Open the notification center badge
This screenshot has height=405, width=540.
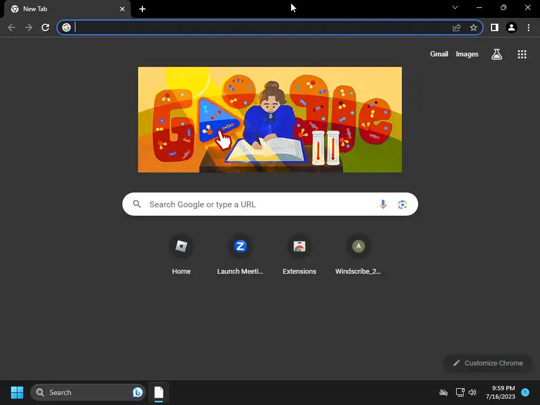coord(525,392)
